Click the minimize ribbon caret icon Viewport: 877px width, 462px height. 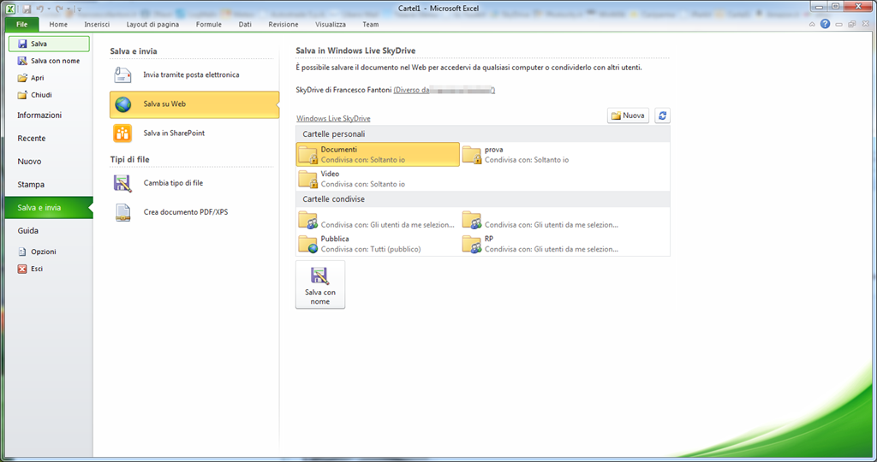[x=812, y=24]
